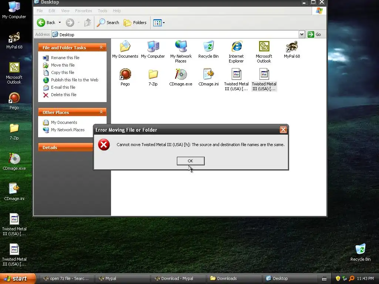Switch to Downloads folder taskbar button
Screen dimensions: 379x284
coord(234,278)
